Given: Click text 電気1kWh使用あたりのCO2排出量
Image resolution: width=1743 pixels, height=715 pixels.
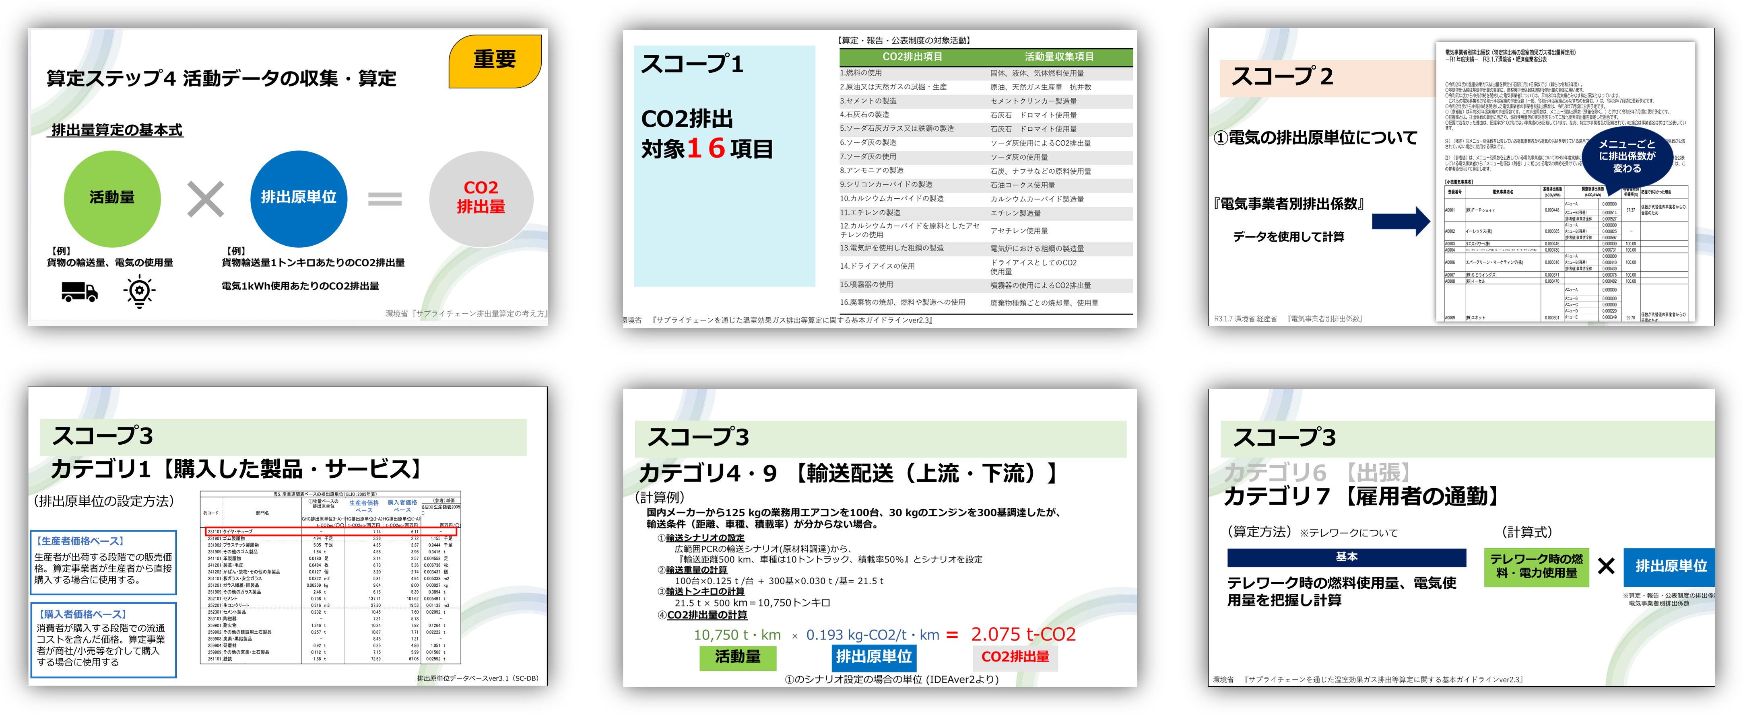Looking at the screenshot, I should coord(300,286).
